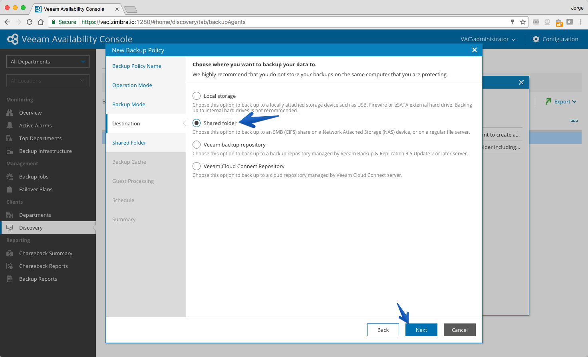Open the Chrome three-dot menu
This screenshot has width=588, height=357.
point(581,22)
